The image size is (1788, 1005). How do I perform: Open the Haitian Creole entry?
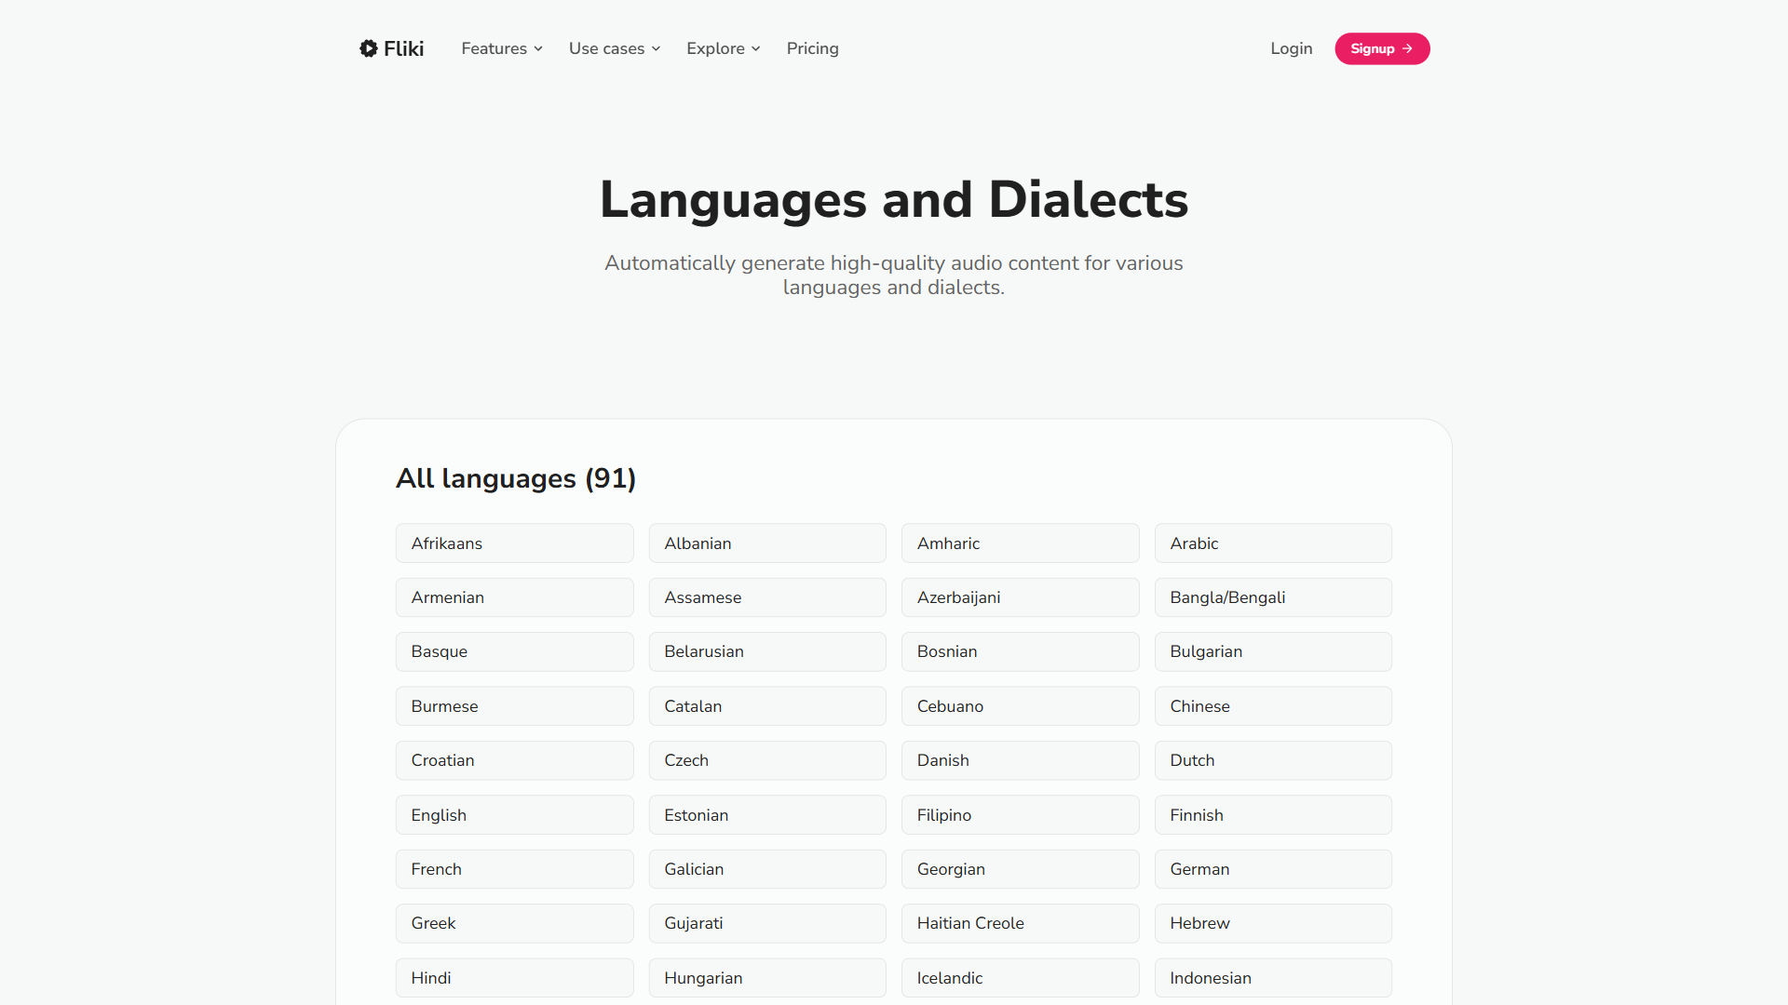coord(1021,923)
